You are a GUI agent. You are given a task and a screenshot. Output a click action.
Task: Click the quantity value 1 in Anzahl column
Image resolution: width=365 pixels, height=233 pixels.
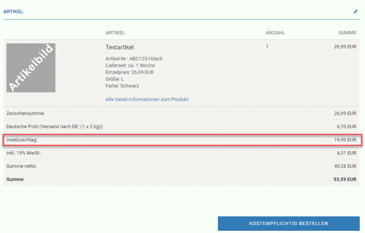(267, 47)
